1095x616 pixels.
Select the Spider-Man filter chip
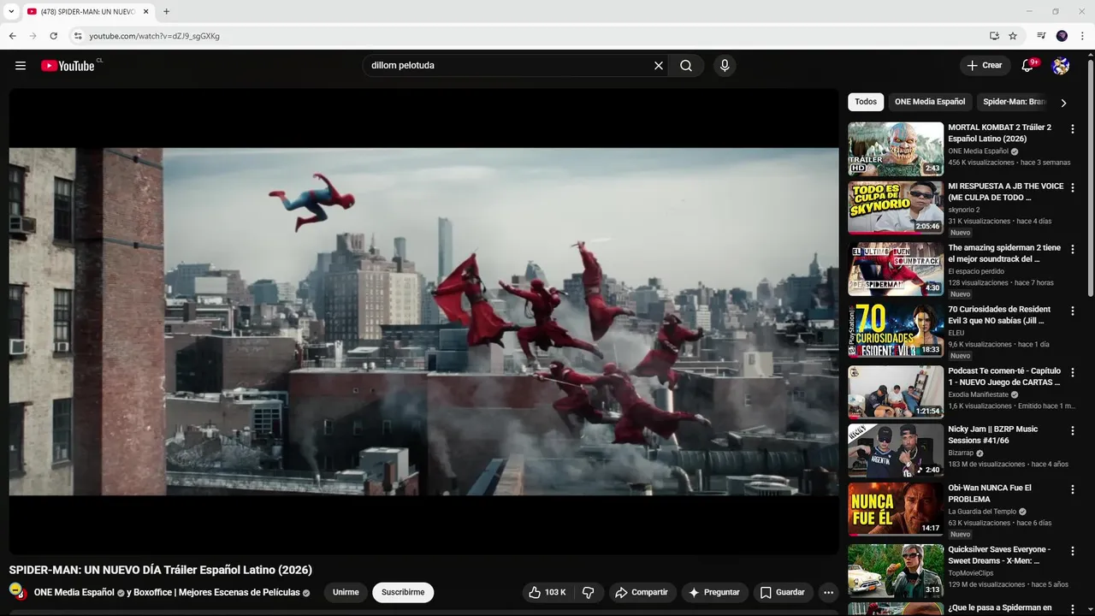1015,102
